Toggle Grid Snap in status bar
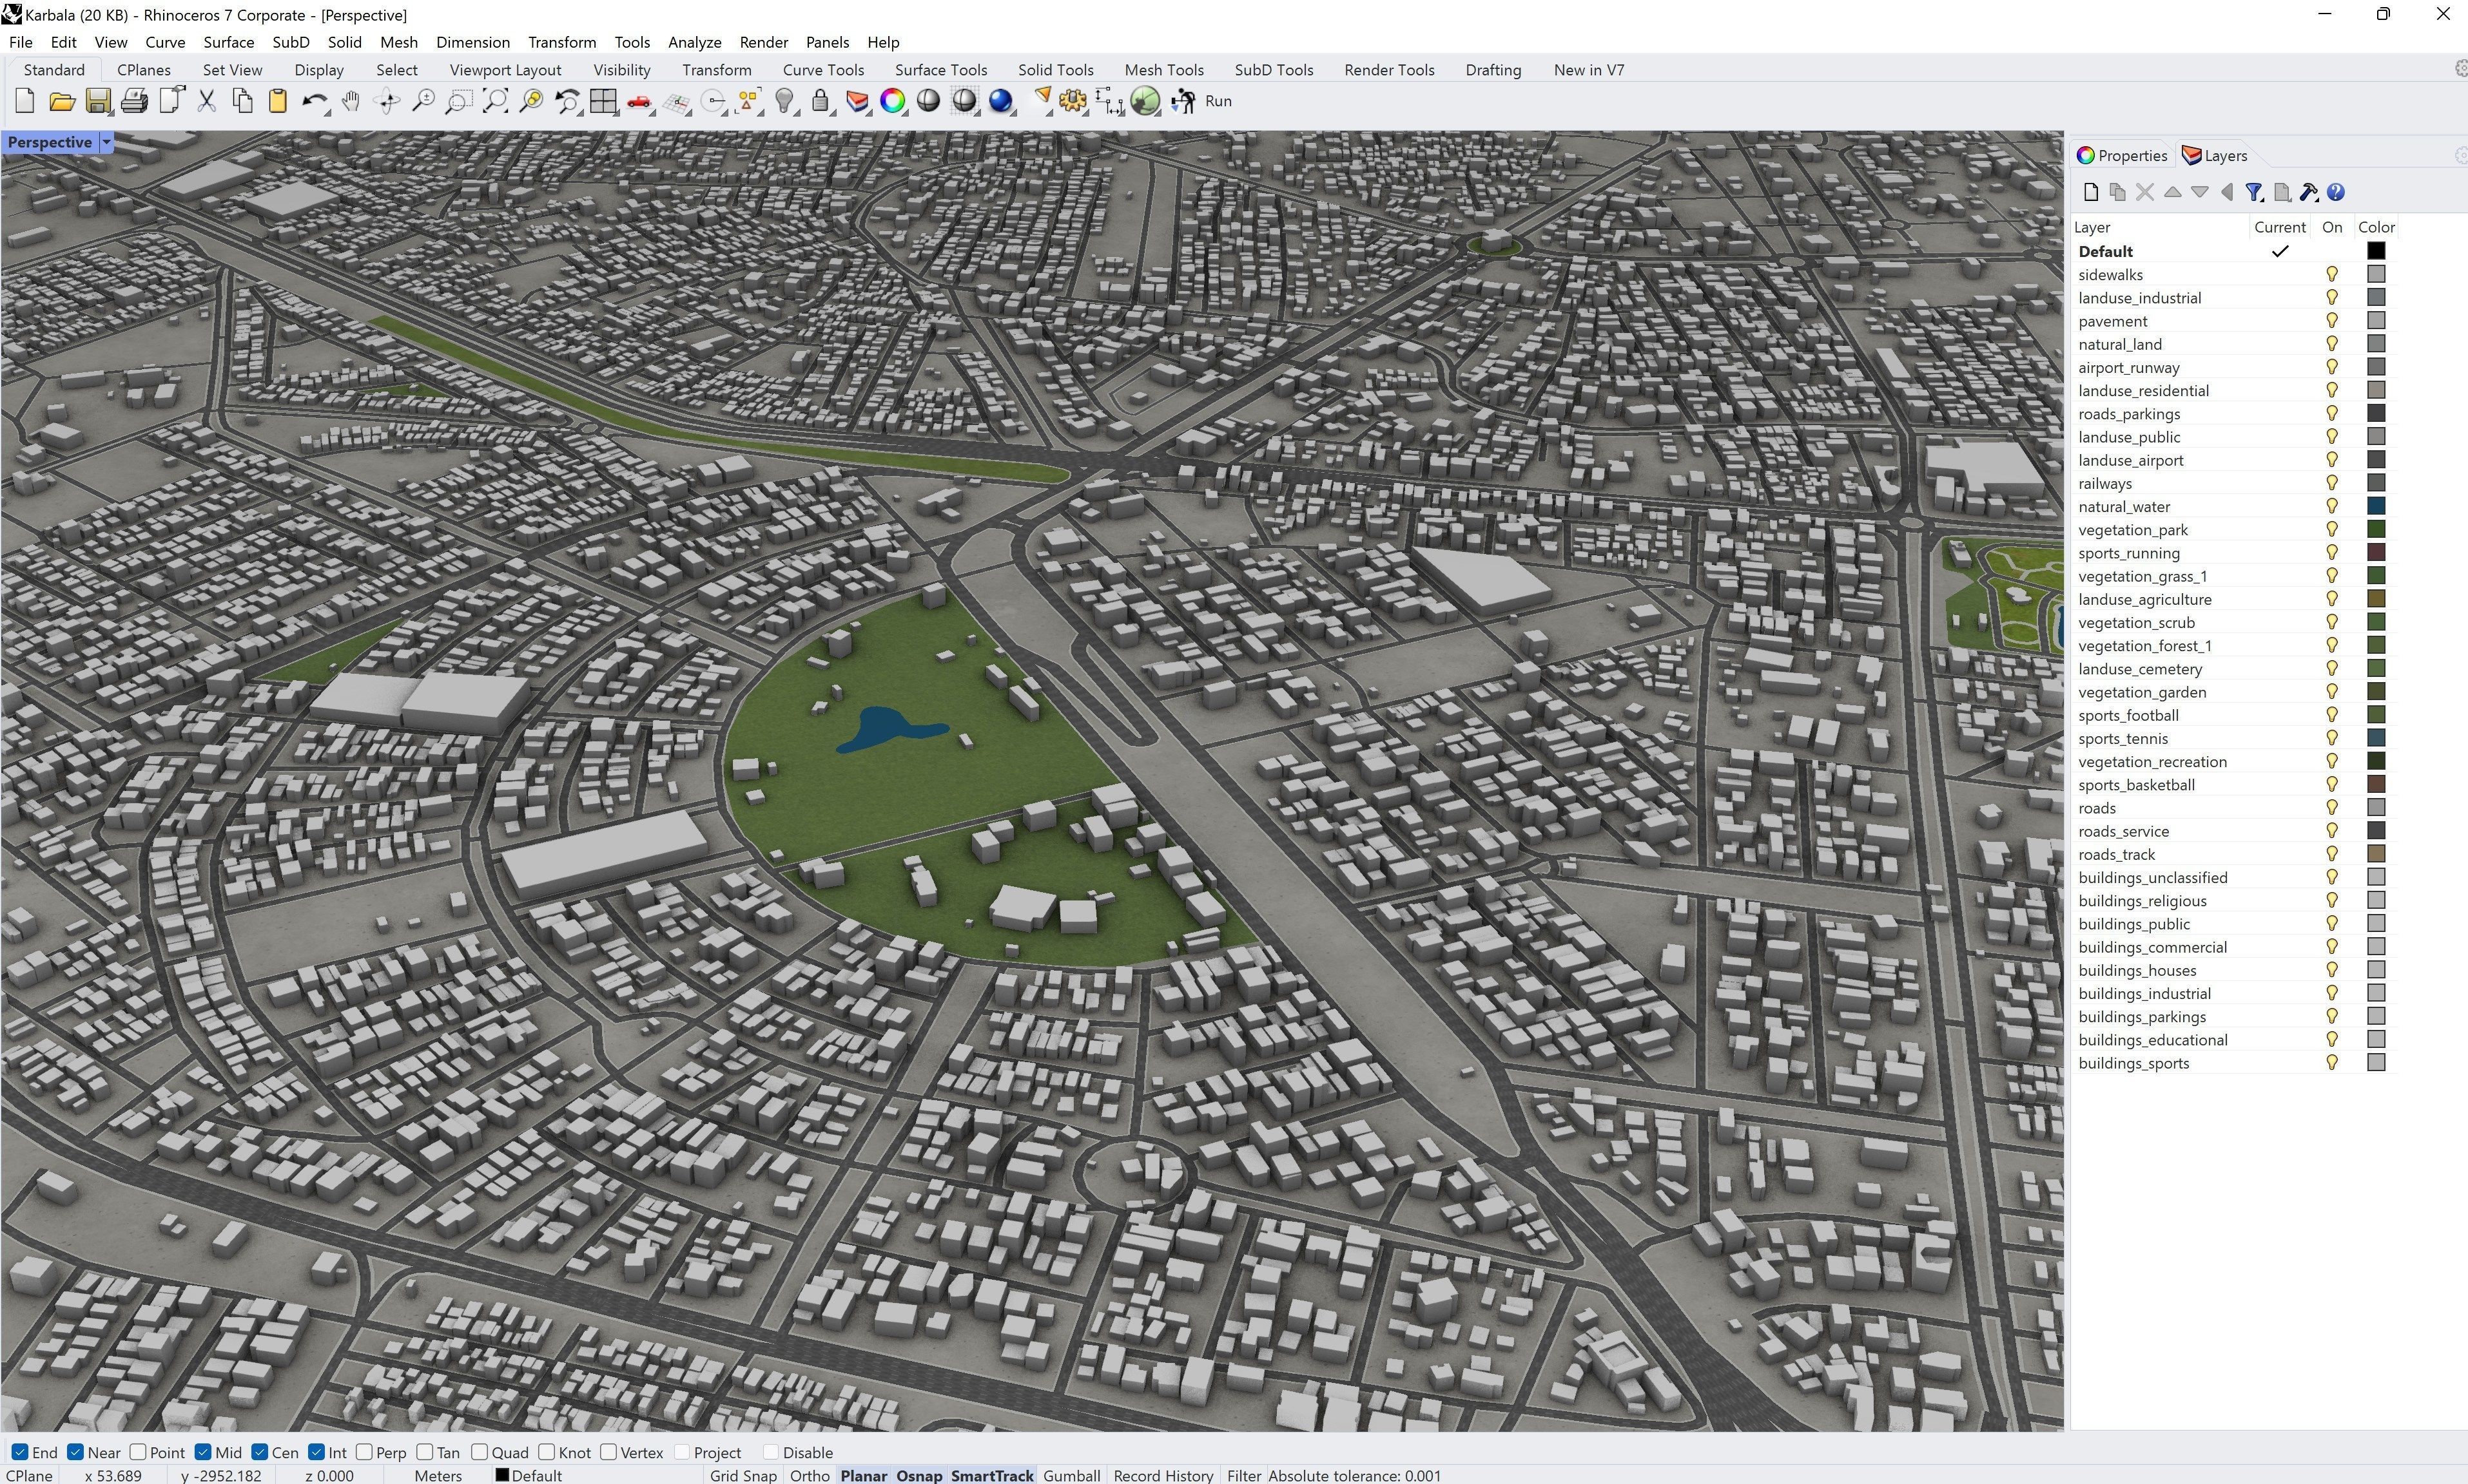 point(743,1475)
